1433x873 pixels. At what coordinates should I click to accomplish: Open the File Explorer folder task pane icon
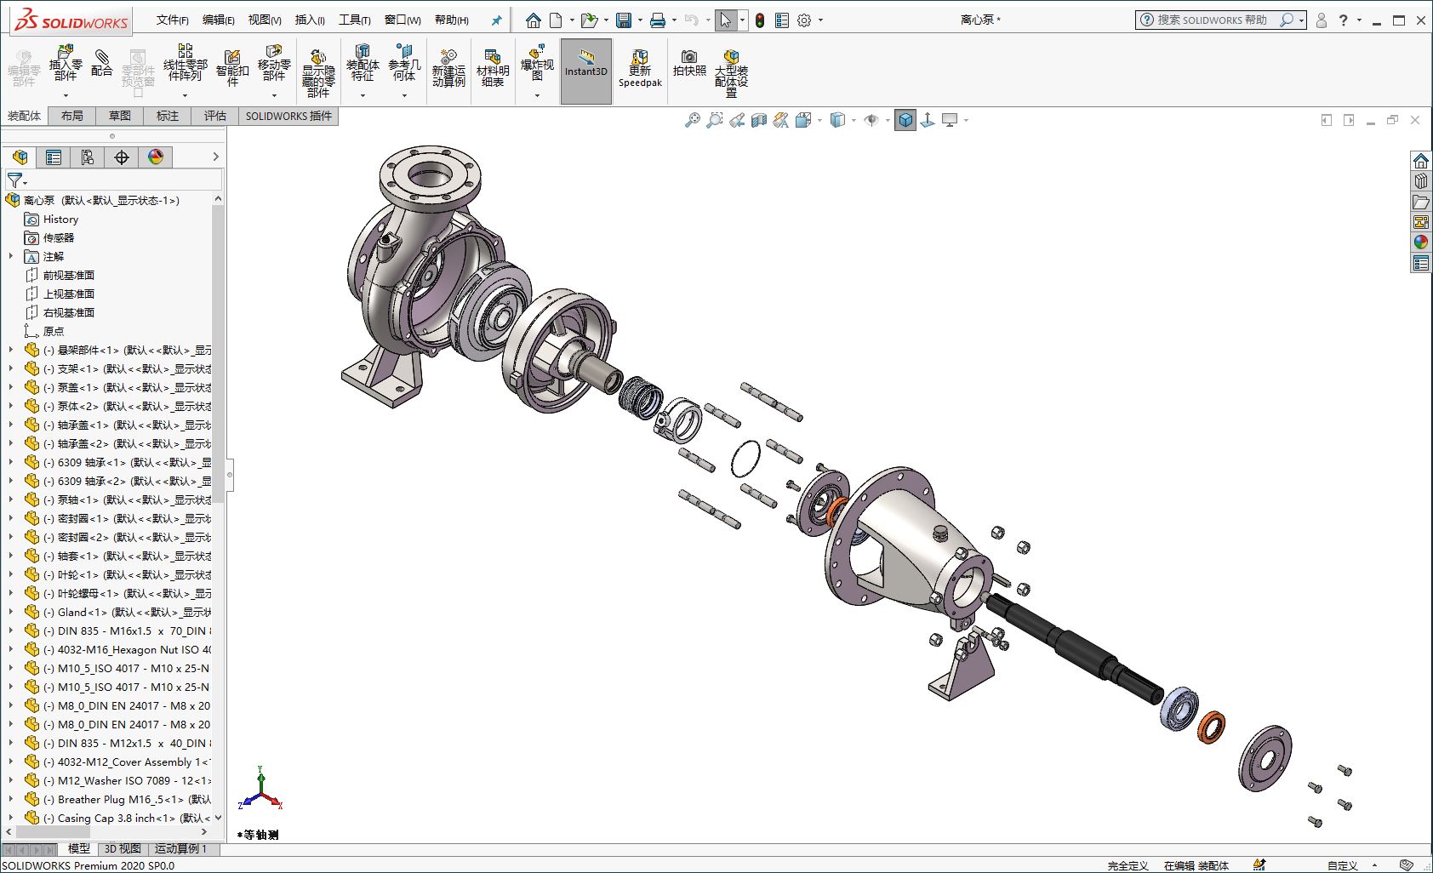tap(1421, 202)
